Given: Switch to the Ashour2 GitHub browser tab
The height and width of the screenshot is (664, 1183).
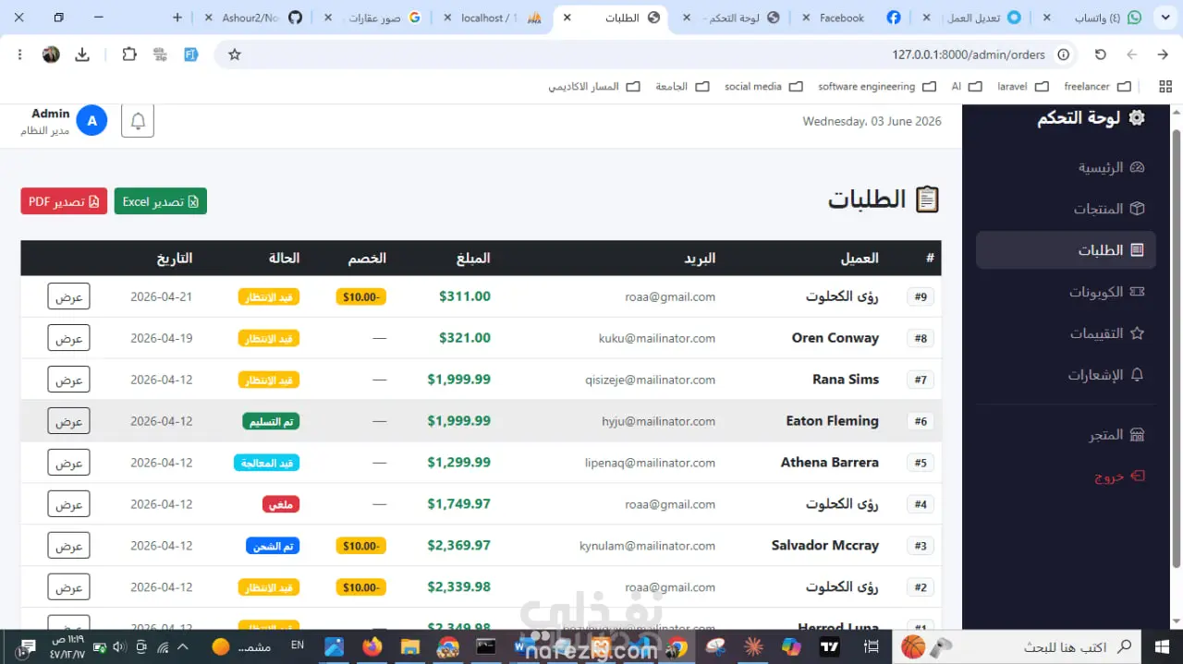Looking at the screenshot, I should (251, 18).
